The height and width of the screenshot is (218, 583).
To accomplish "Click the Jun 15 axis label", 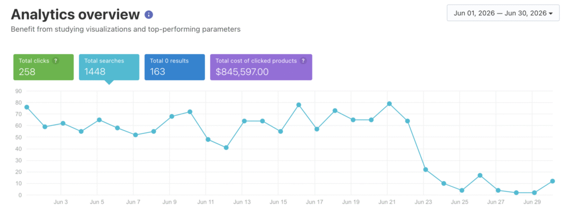I will click(278, 203).
